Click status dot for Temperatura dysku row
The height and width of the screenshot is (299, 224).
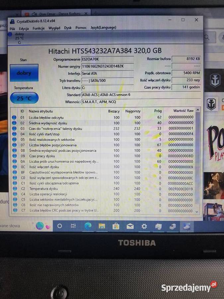coord(15,188)
